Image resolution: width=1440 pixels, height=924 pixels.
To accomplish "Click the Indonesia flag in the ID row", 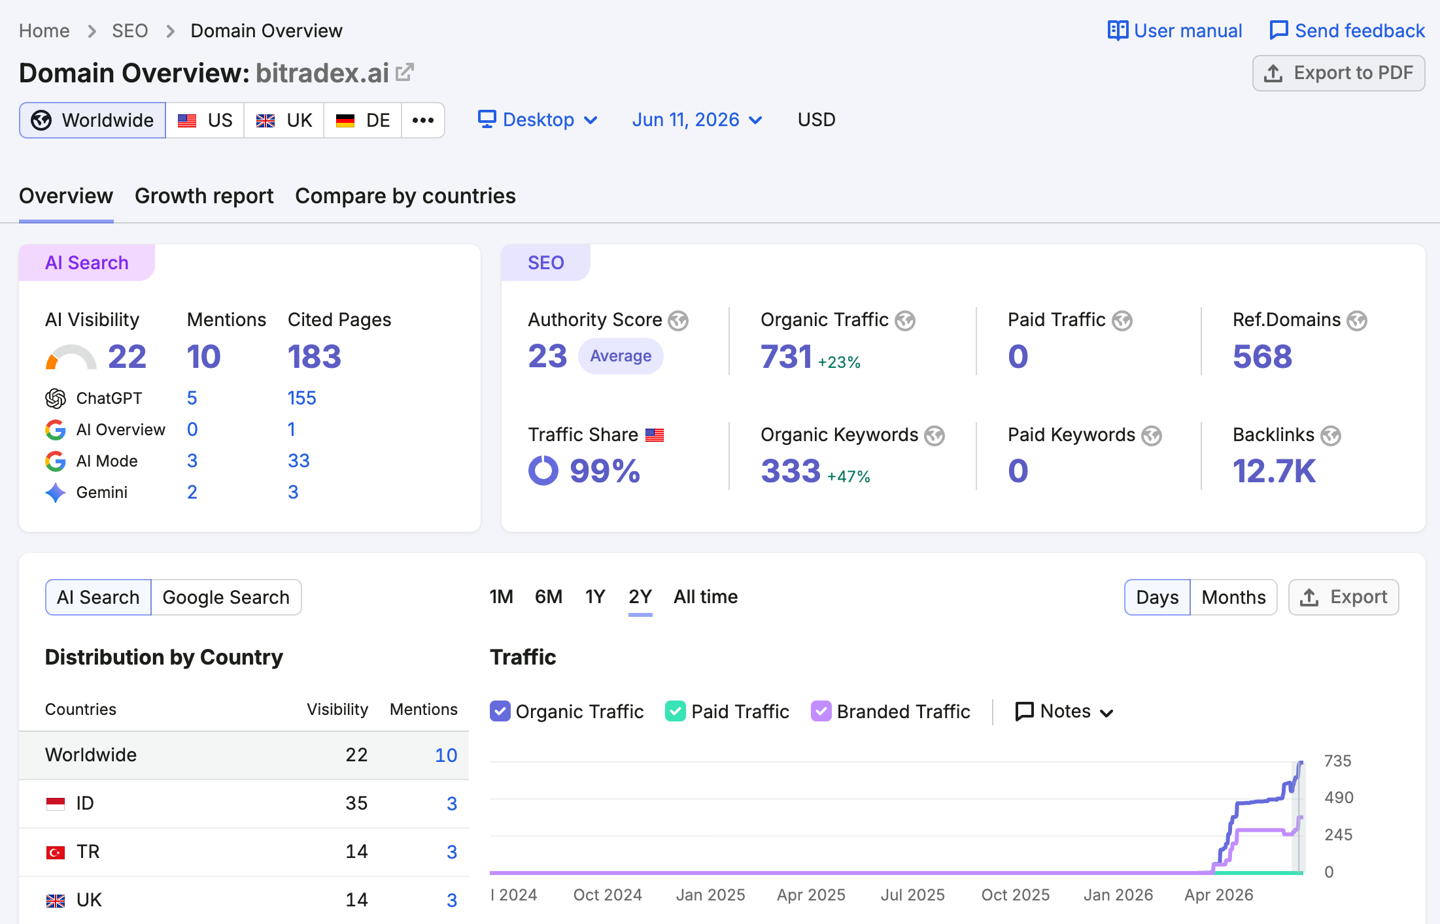I will [56, 803].
